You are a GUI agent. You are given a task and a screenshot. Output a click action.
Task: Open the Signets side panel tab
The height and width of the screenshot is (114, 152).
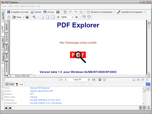point(7,27)
